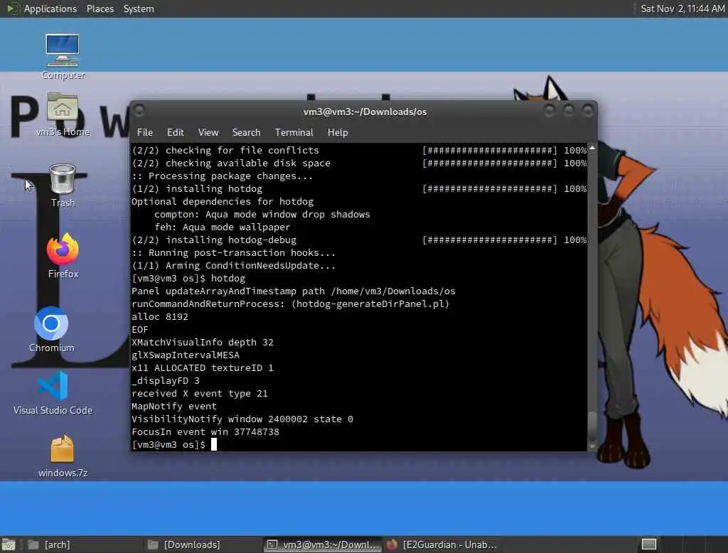Click 'glXSwapIntervalMESA' output line
Screen dimensions: 728x553
click(x=186, y=355)
